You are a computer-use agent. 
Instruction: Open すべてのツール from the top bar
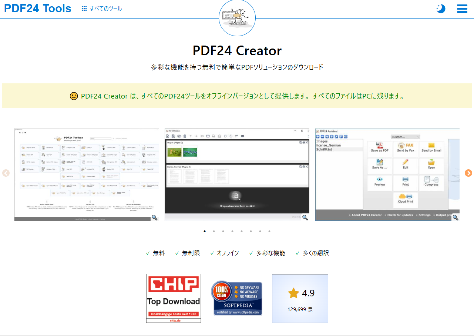point(101,8)
